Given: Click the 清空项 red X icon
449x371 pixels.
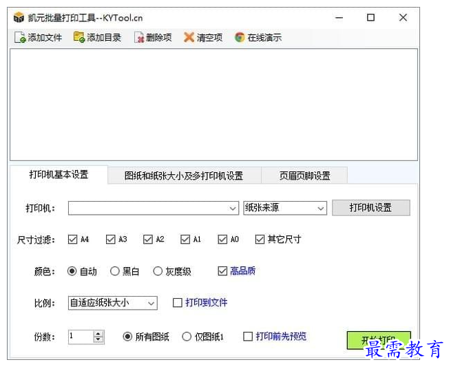Looking at the screenshot, I should 189,37.
